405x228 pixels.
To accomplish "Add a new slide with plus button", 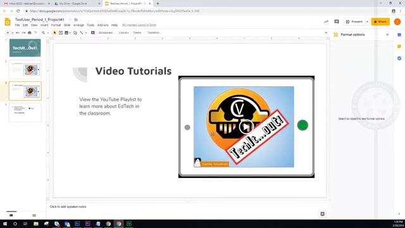I will [8, 33].
